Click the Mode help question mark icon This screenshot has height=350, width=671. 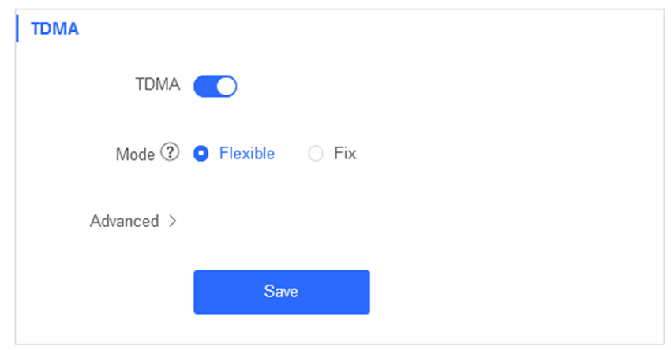[x=170, y=152]
